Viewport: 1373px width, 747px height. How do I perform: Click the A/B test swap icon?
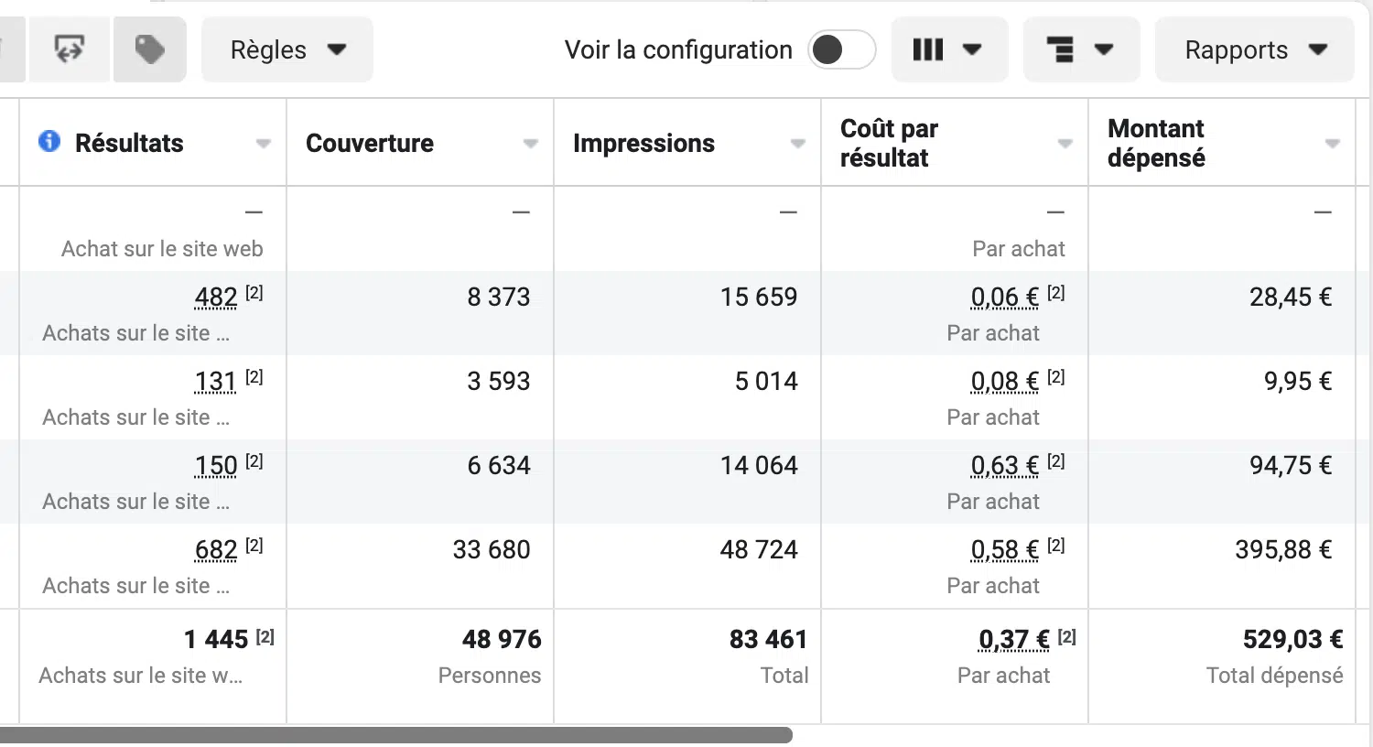click(70, 49)
